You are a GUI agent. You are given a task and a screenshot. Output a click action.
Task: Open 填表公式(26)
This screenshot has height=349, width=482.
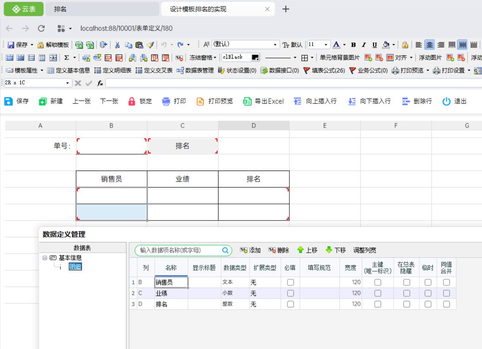[324, 70]
